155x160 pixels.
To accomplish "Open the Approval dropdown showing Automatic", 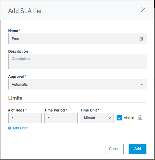I will (77, 84).
